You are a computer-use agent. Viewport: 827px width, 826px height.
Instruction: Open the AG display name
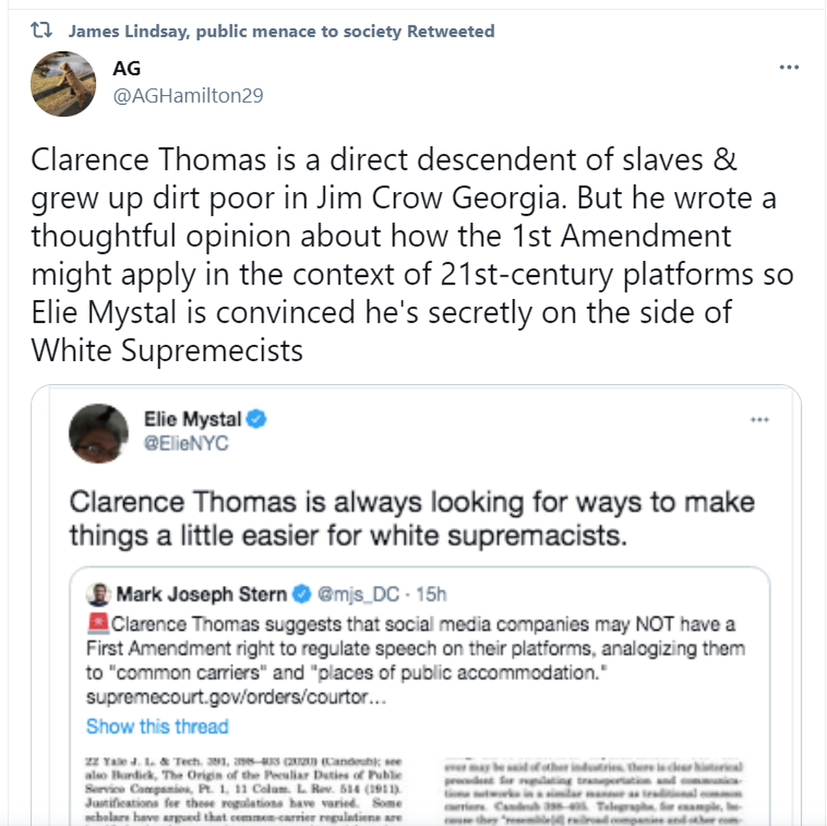126,68
